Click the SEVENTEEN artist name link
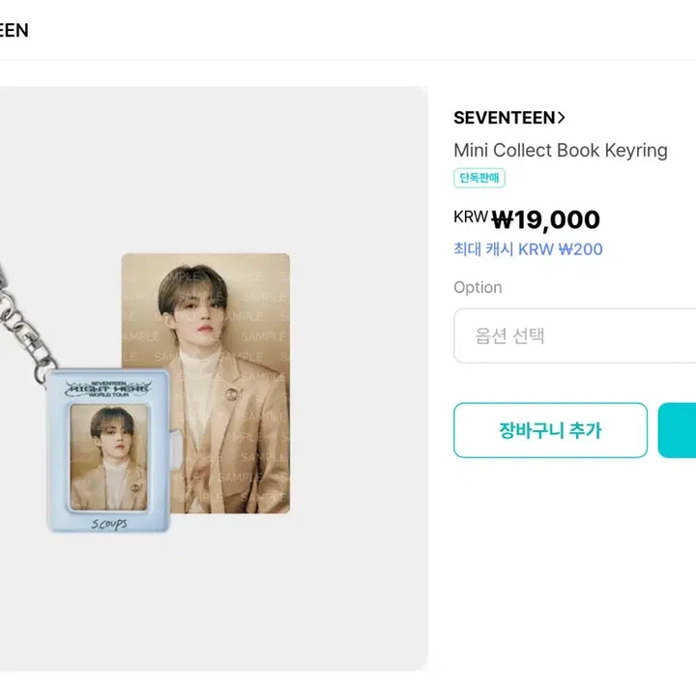Screen dimensions: 696x696 [x=504, y=118]
